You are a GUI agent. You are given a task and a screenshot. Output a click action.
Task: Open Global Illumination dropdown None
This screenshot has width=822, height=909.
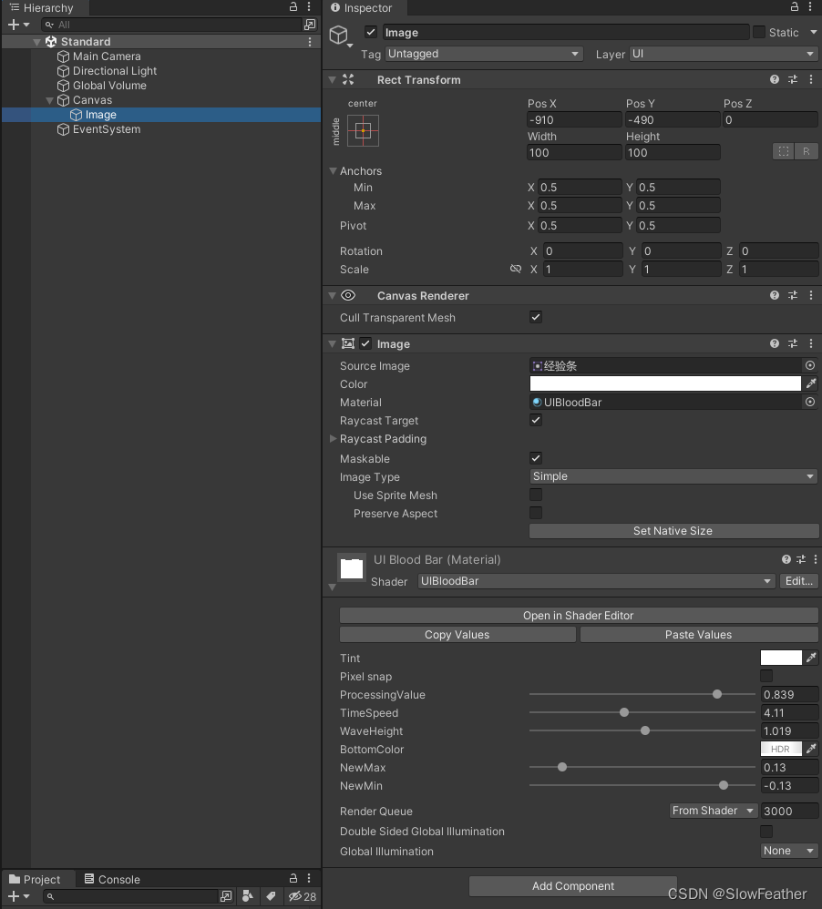tap(789, 851)
